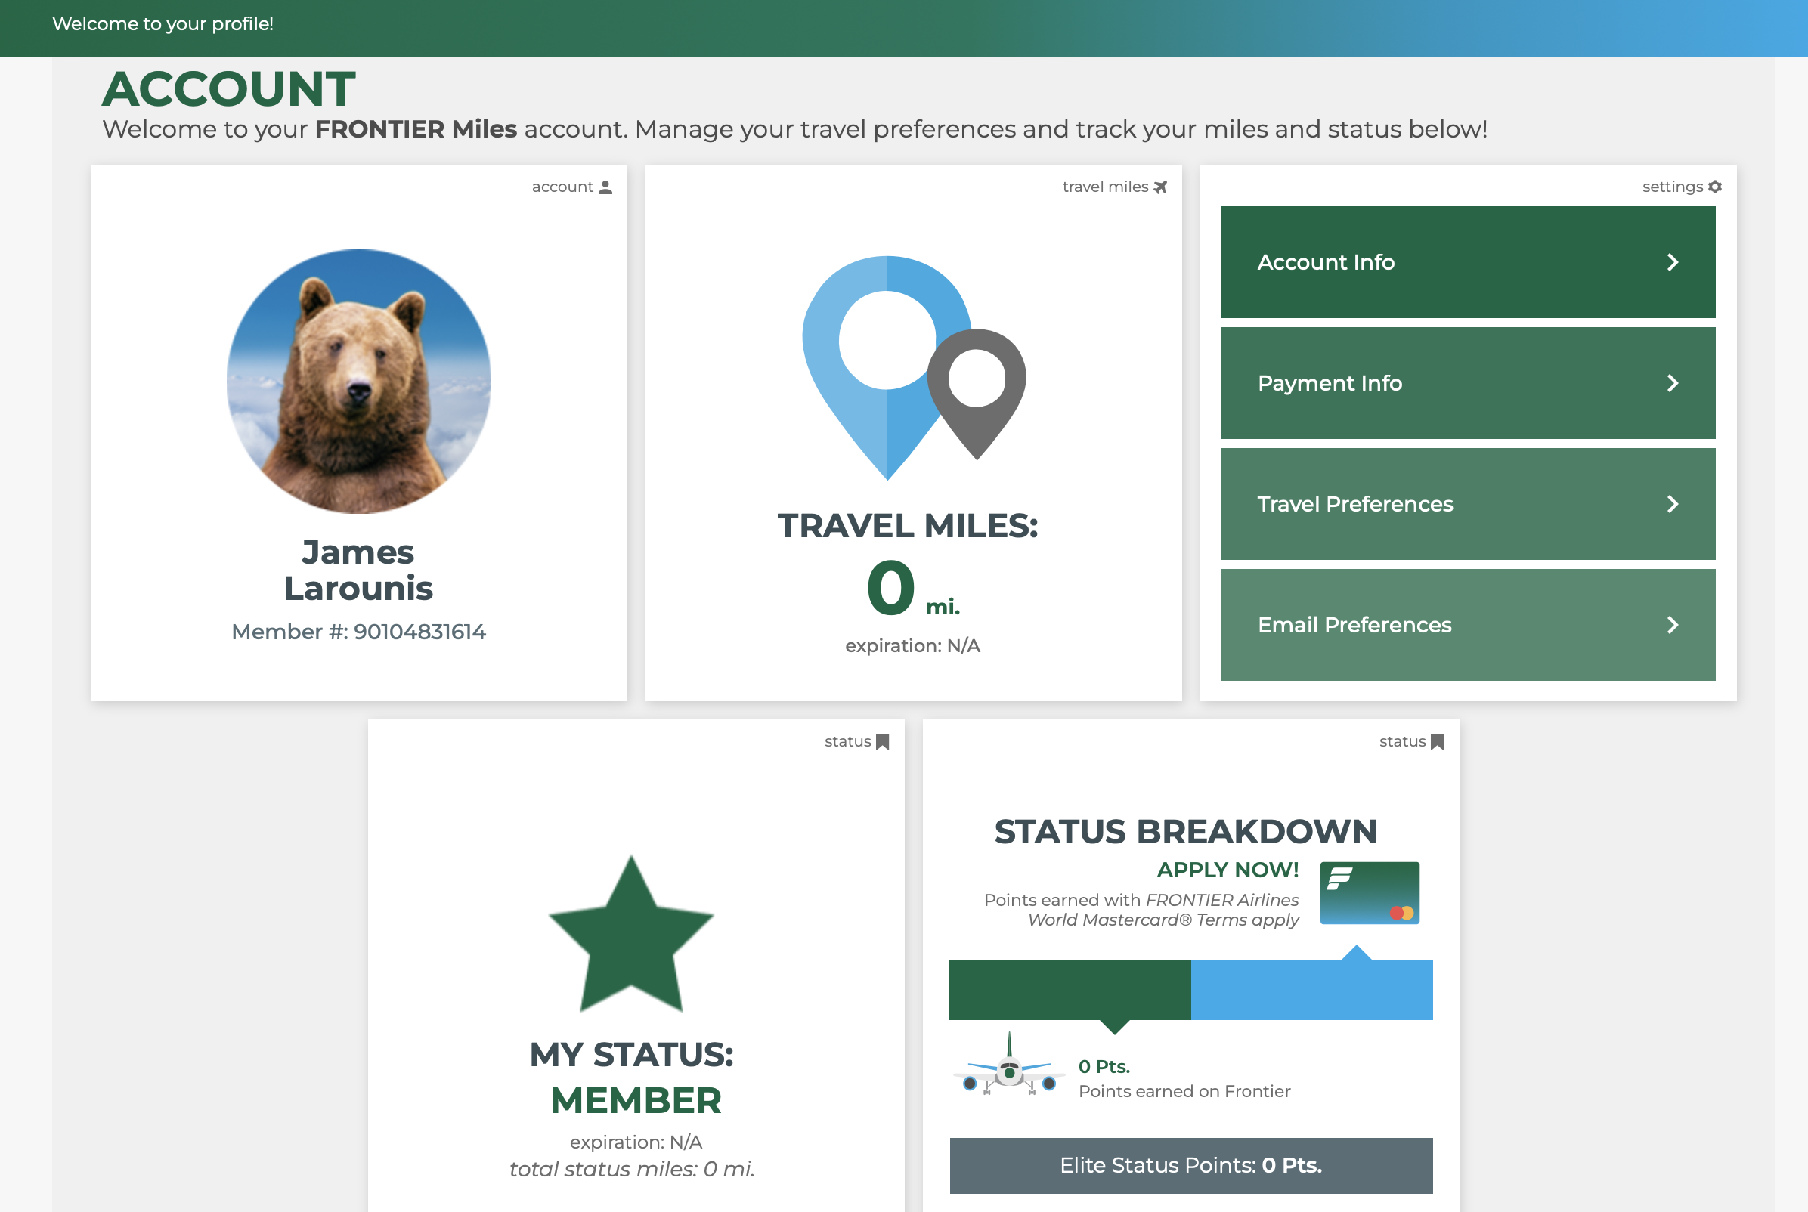Viewport: 1808px width, 1212px height.
Task: Click the chevron arrow on Email Preferences
Action: click(1673, 626)
